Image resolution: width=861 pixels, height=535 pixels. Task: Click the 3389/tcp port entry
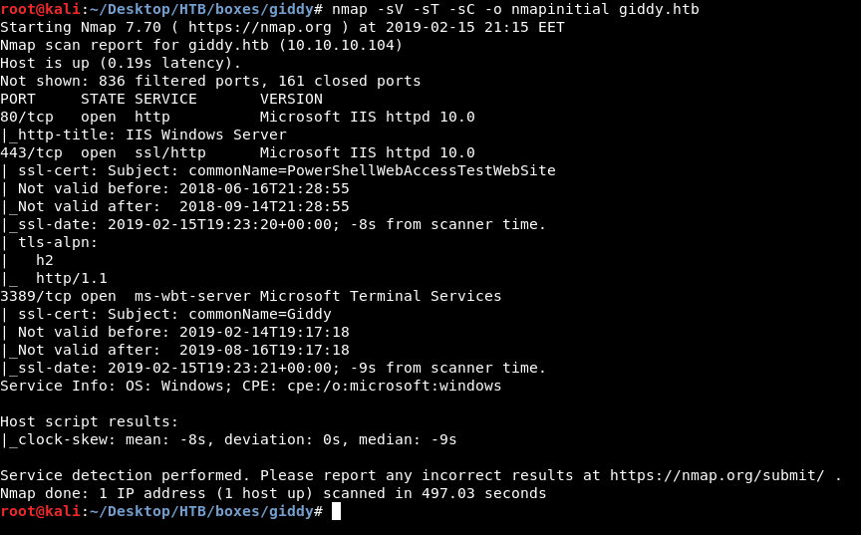36,296
